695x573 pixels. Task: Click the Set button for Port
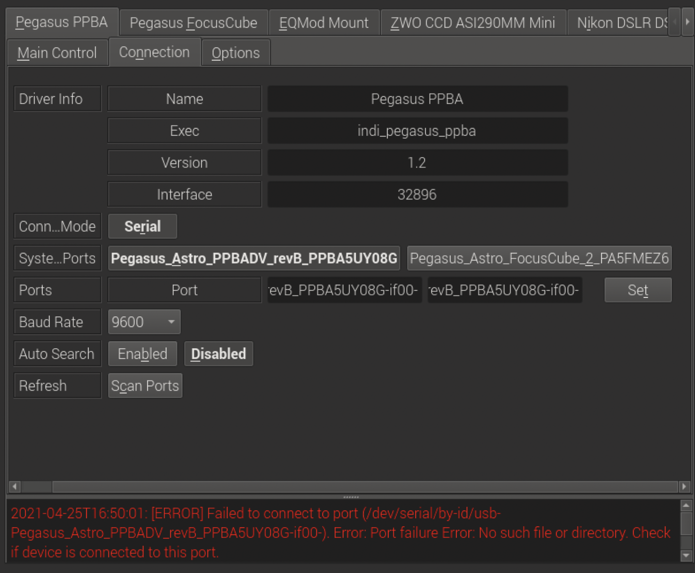(x=638, y=290)
